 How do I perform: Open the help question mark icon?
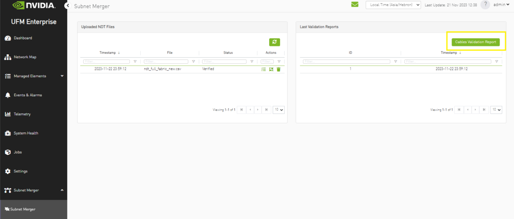pos(485,5)
